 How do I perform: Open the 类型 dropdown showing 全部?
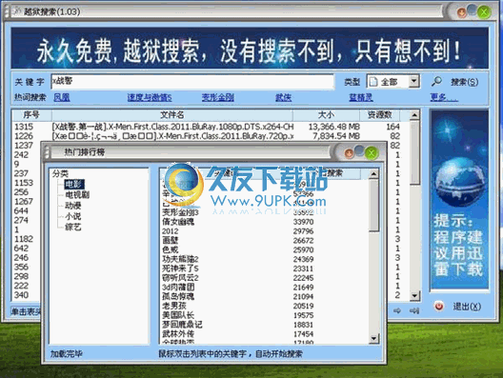[392, 82]
